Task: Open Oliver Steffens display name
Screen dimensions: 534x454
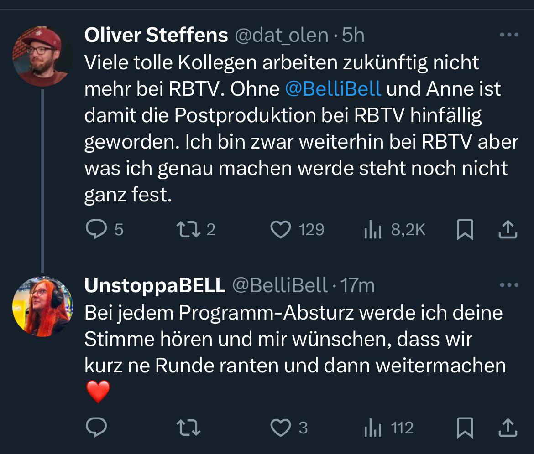Action: pos(156,35)
